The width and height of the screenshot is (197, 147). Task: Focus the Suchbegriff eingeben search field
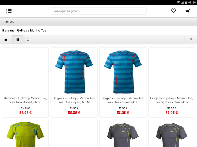98,11
